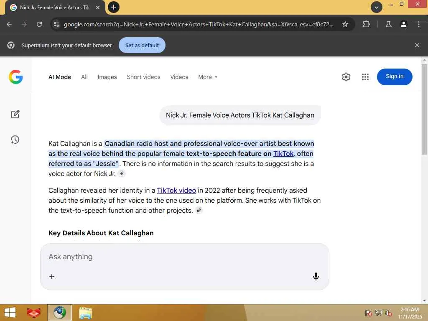Click the address bar URL
The width and height of the screenshot is (428, 321).
(199, 24)
